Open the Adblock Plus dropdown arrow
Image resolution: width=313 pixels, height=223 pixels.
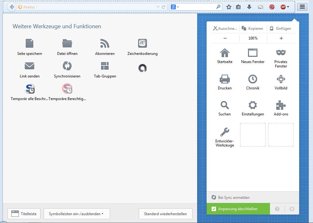[288, 7]
